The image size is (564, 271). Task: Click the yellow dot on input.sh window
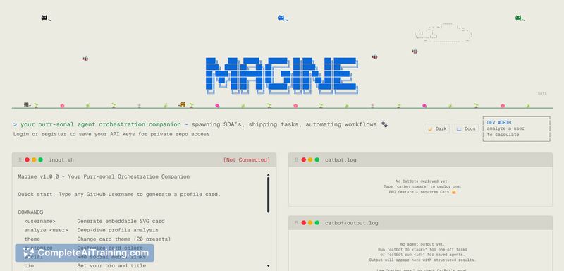pyautogui.click(x=34, y=159)
